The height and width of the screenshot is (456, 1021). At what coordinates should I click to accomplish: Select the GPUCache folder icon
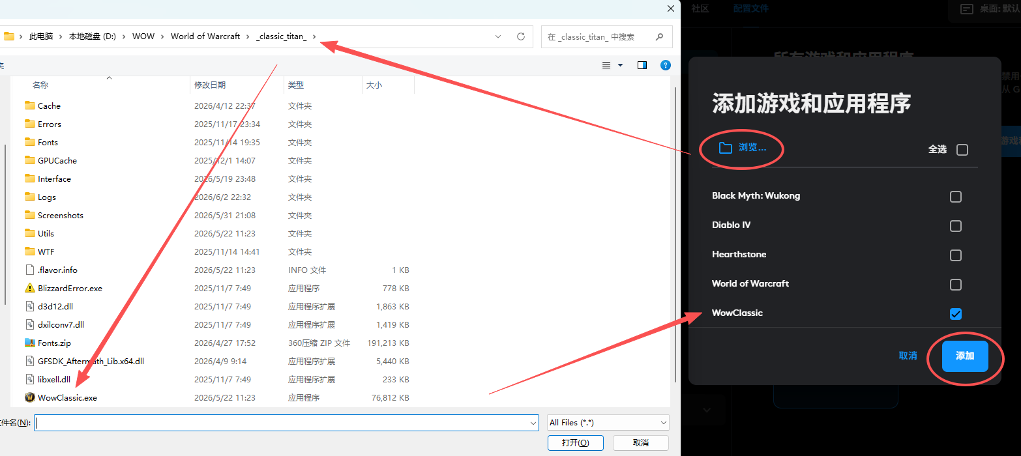click(x=29, y=160)
